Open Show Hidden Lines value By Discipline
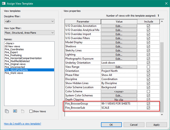The width and height of the screenshot is (170, 130). point(119,83)
